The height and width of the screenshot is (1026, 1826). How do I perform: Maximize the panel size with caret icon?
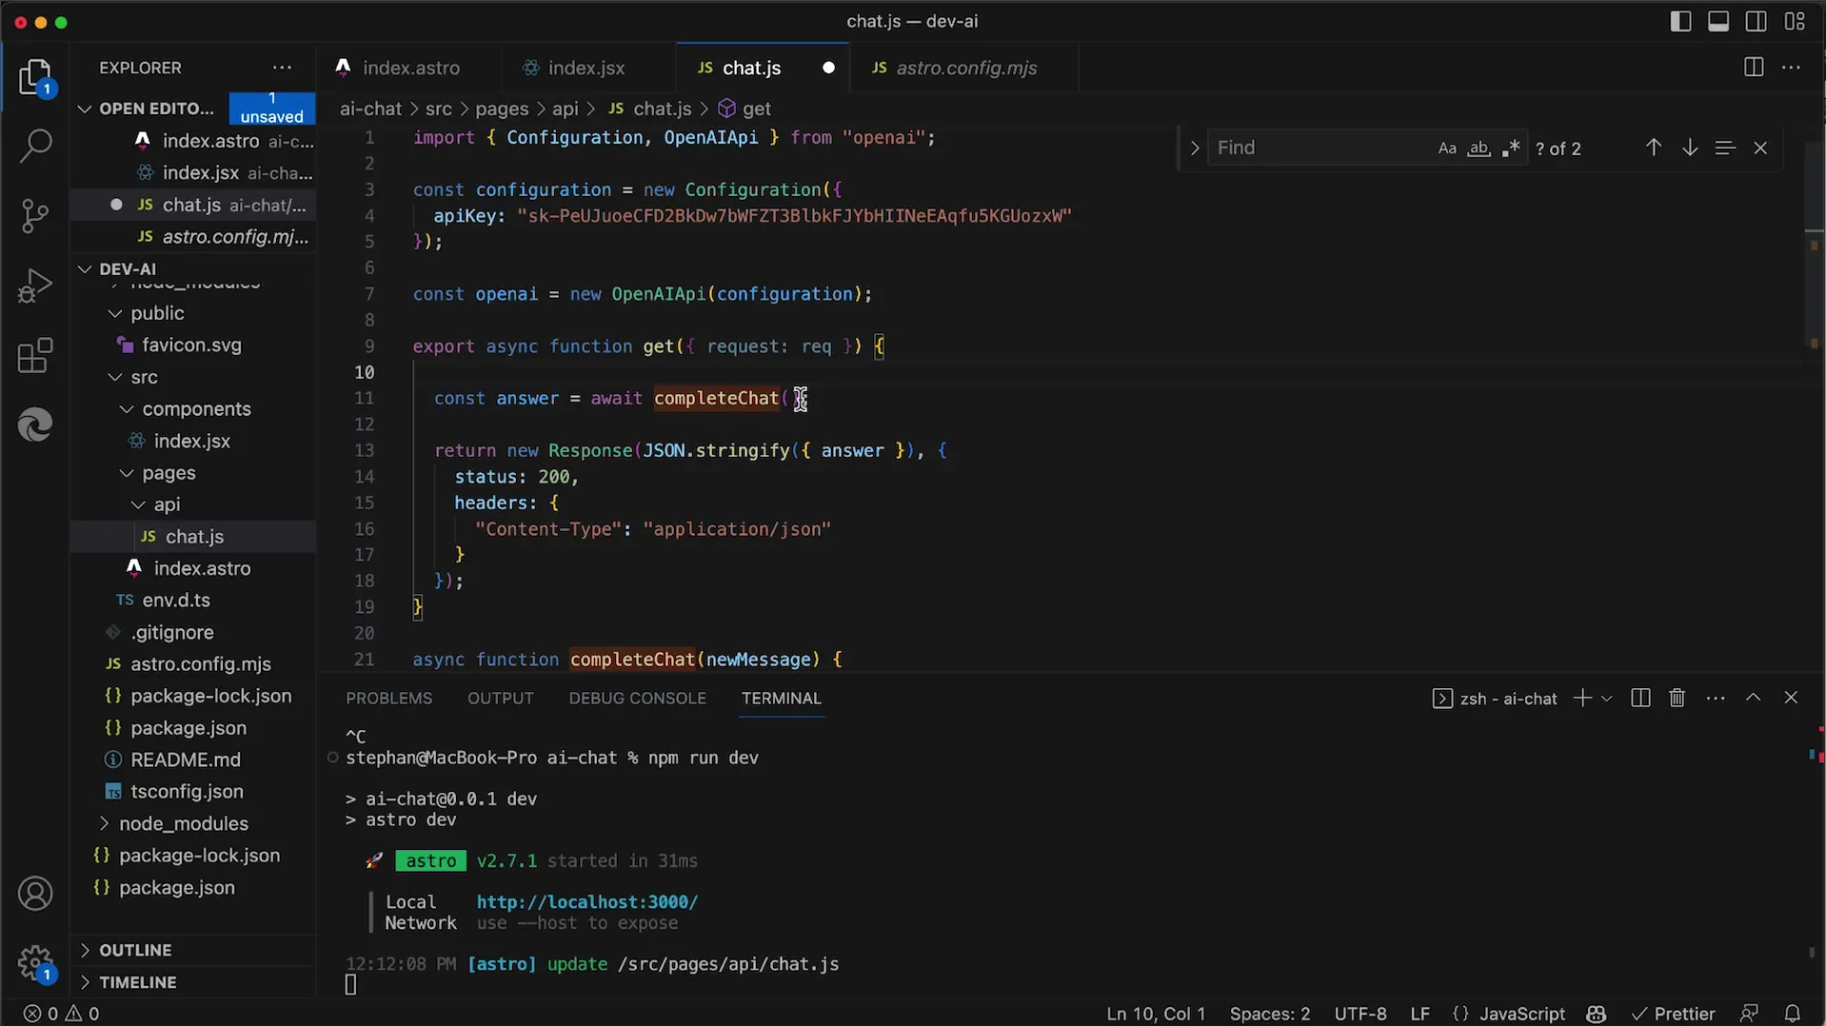1753,699
